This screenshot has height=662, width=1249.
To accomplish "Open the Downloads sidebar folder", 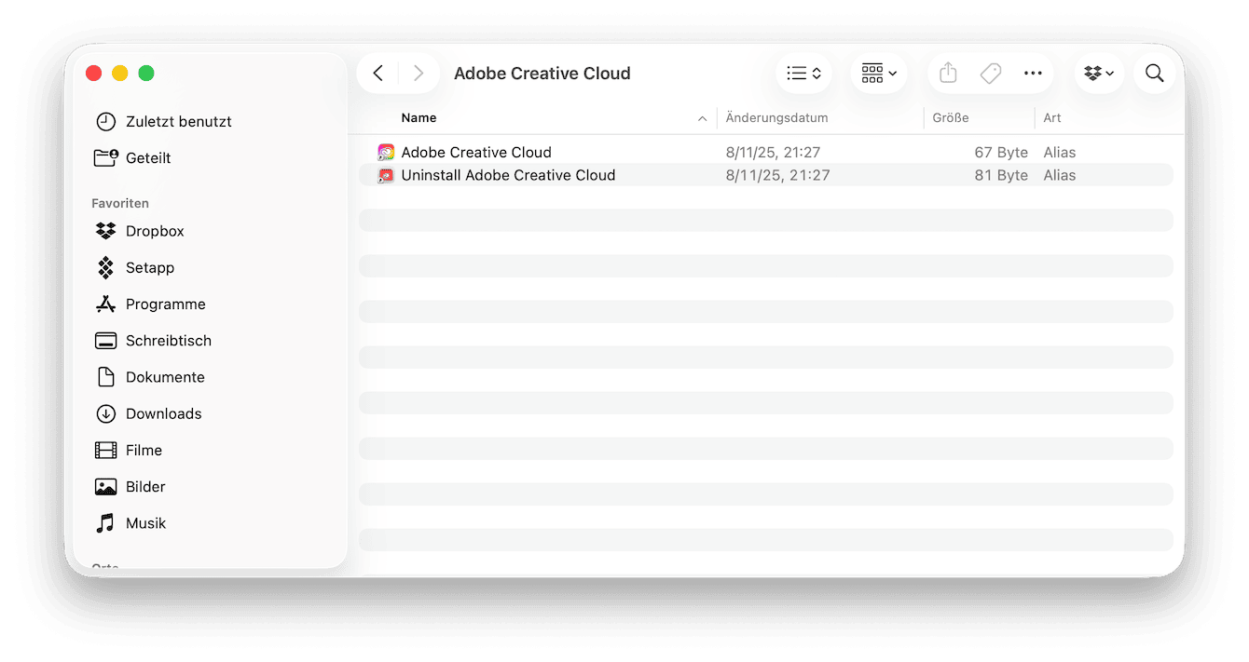I will click(163, 413).
